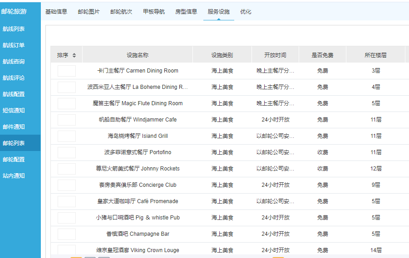This screenshot has width=409, height=258.
Task: Switch to the 优化 tab
Action: (246, 12)
